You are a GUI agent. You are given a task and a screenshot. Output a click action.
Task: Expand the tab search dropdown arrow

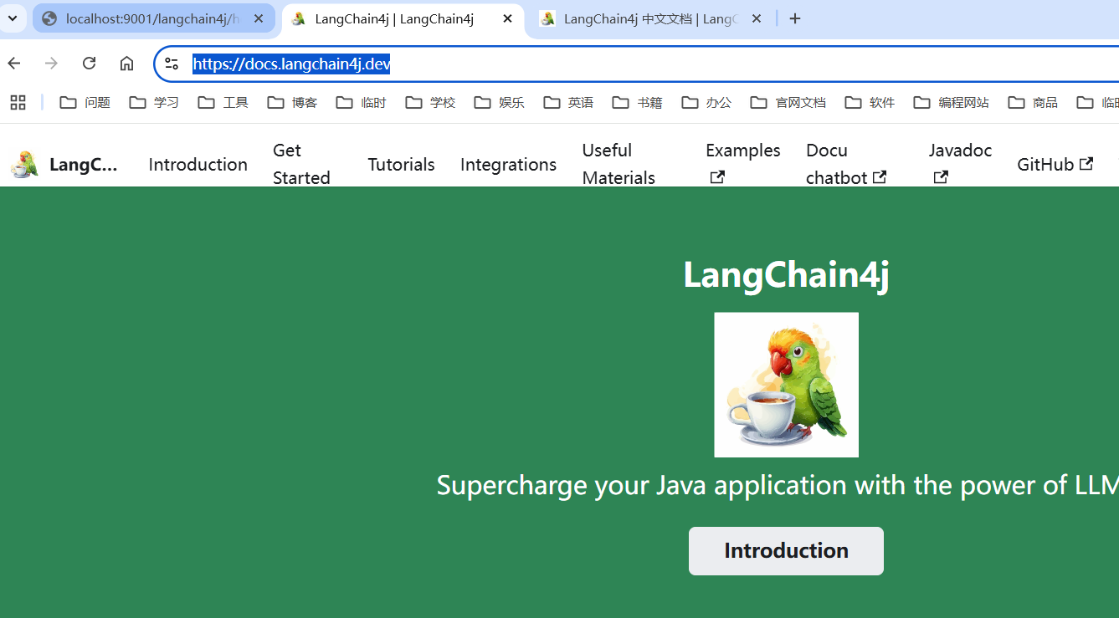click(x=13, y=18)
